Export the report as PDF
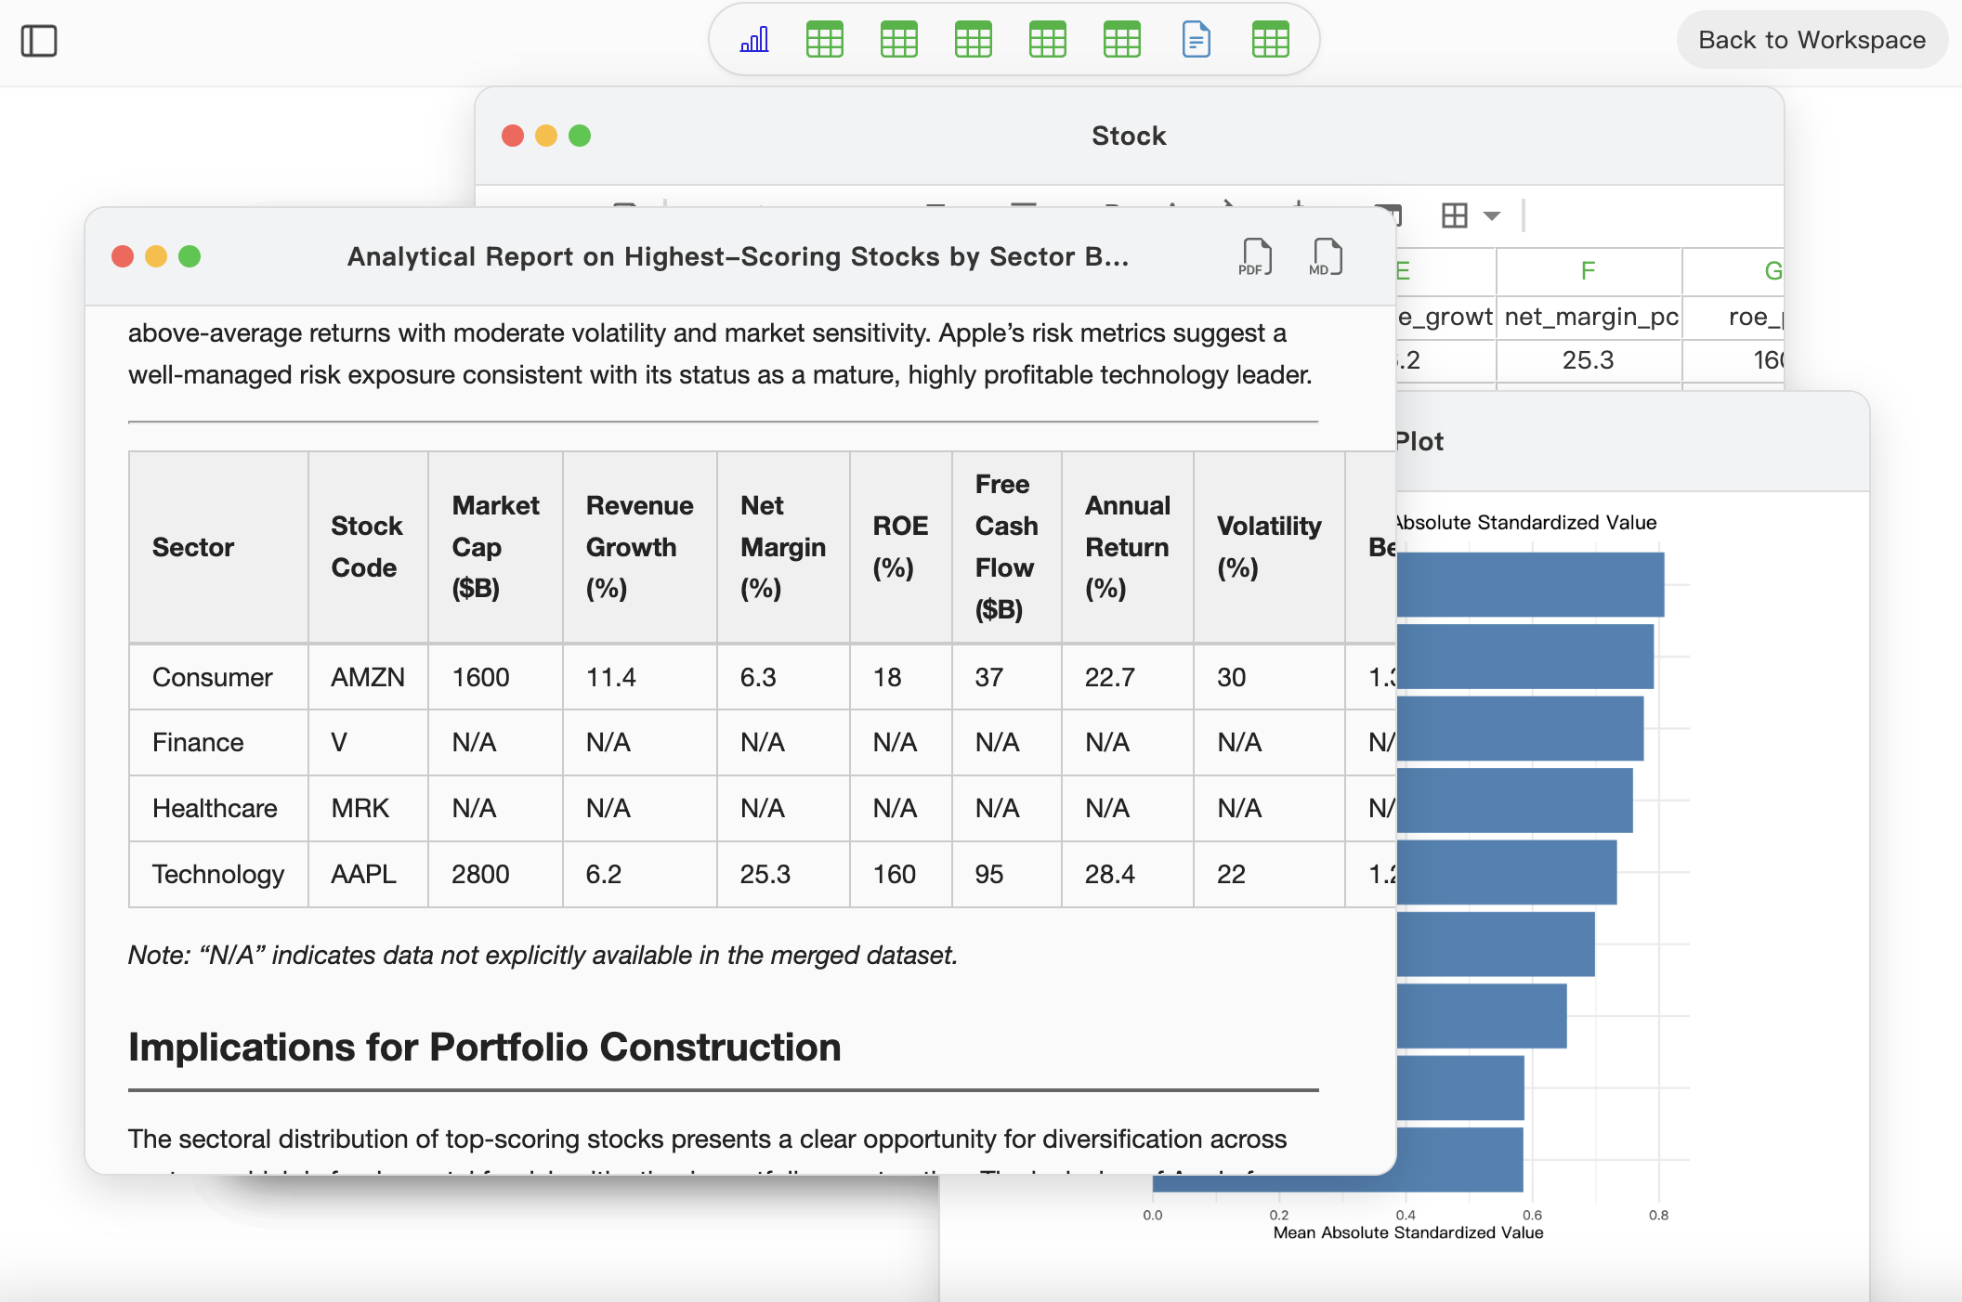1962x1302 pixels. click(1255, 256)
